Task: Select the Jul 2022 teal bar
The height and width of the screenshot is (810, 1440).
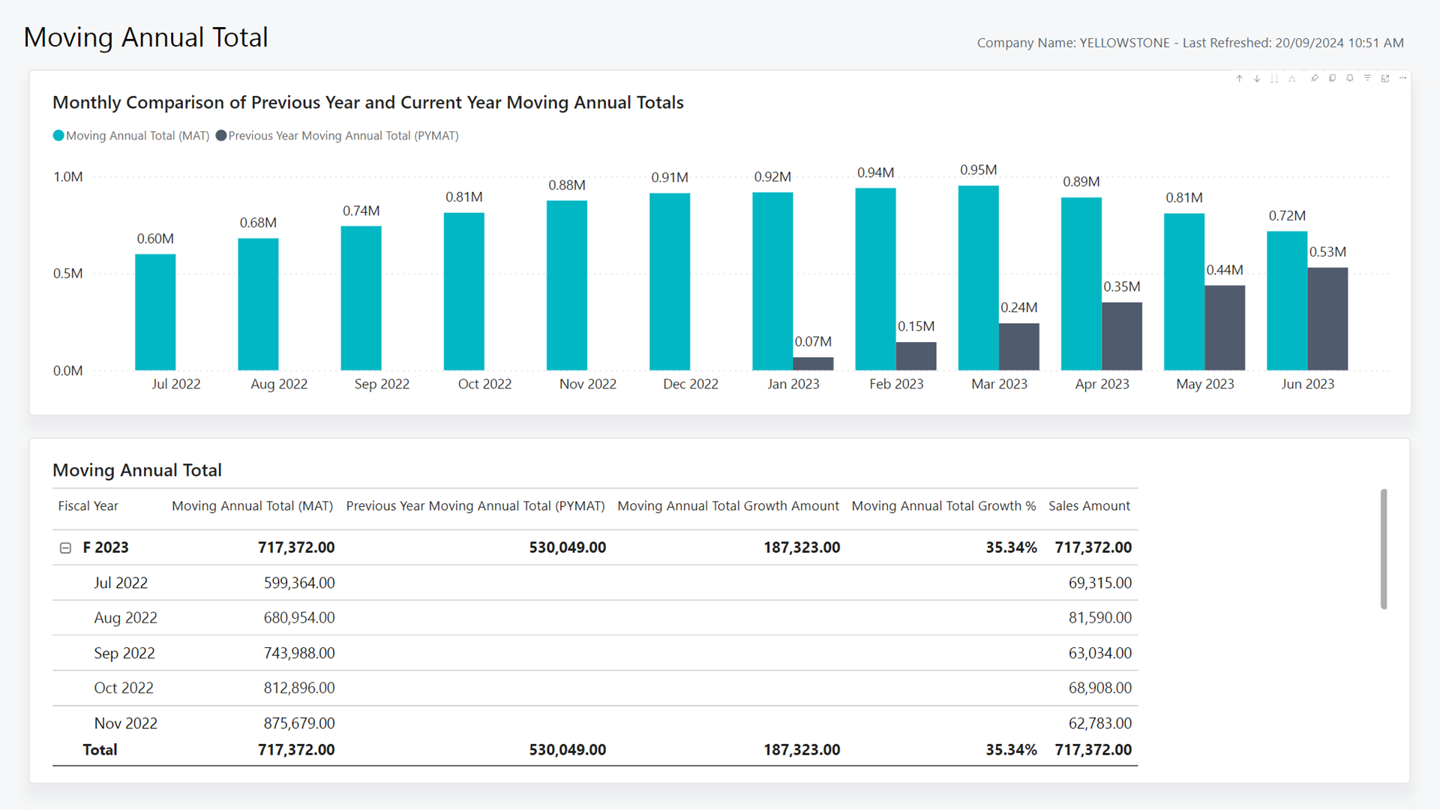Action: [x=155, y=312]
